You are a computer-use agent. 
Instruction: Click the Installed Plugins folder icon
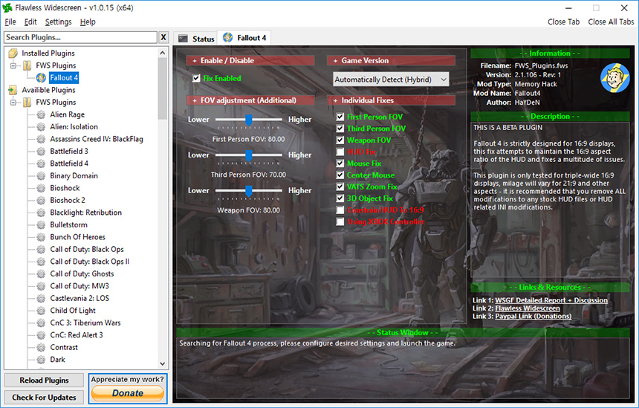[x=13, y=53]
